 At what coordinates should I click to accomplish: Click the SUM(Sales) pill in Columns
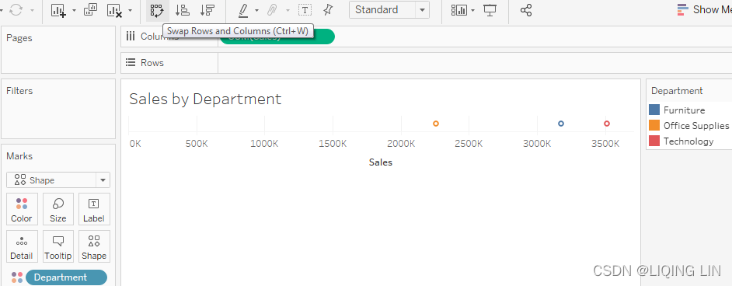coord(277,37)
